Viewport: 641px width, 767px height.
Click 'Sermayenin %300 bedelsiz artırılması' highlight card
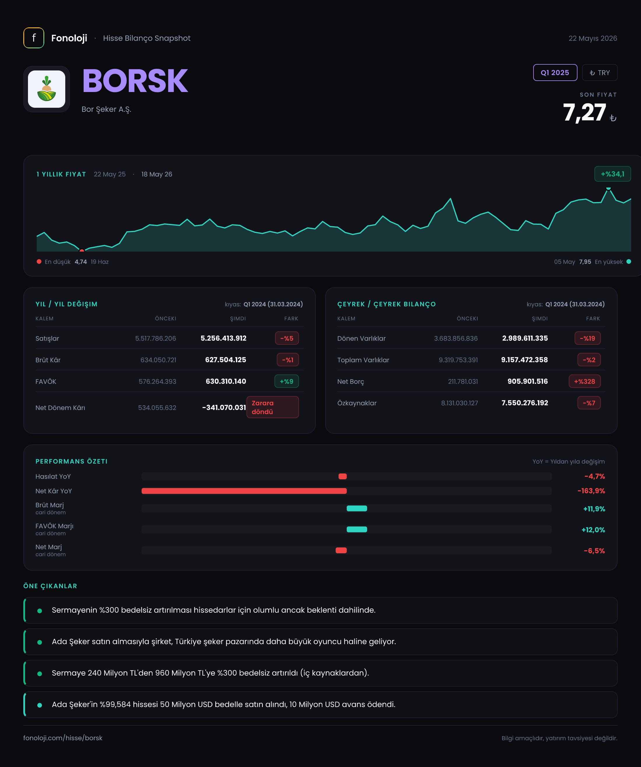pyautogui.click(x=320, y=610)
